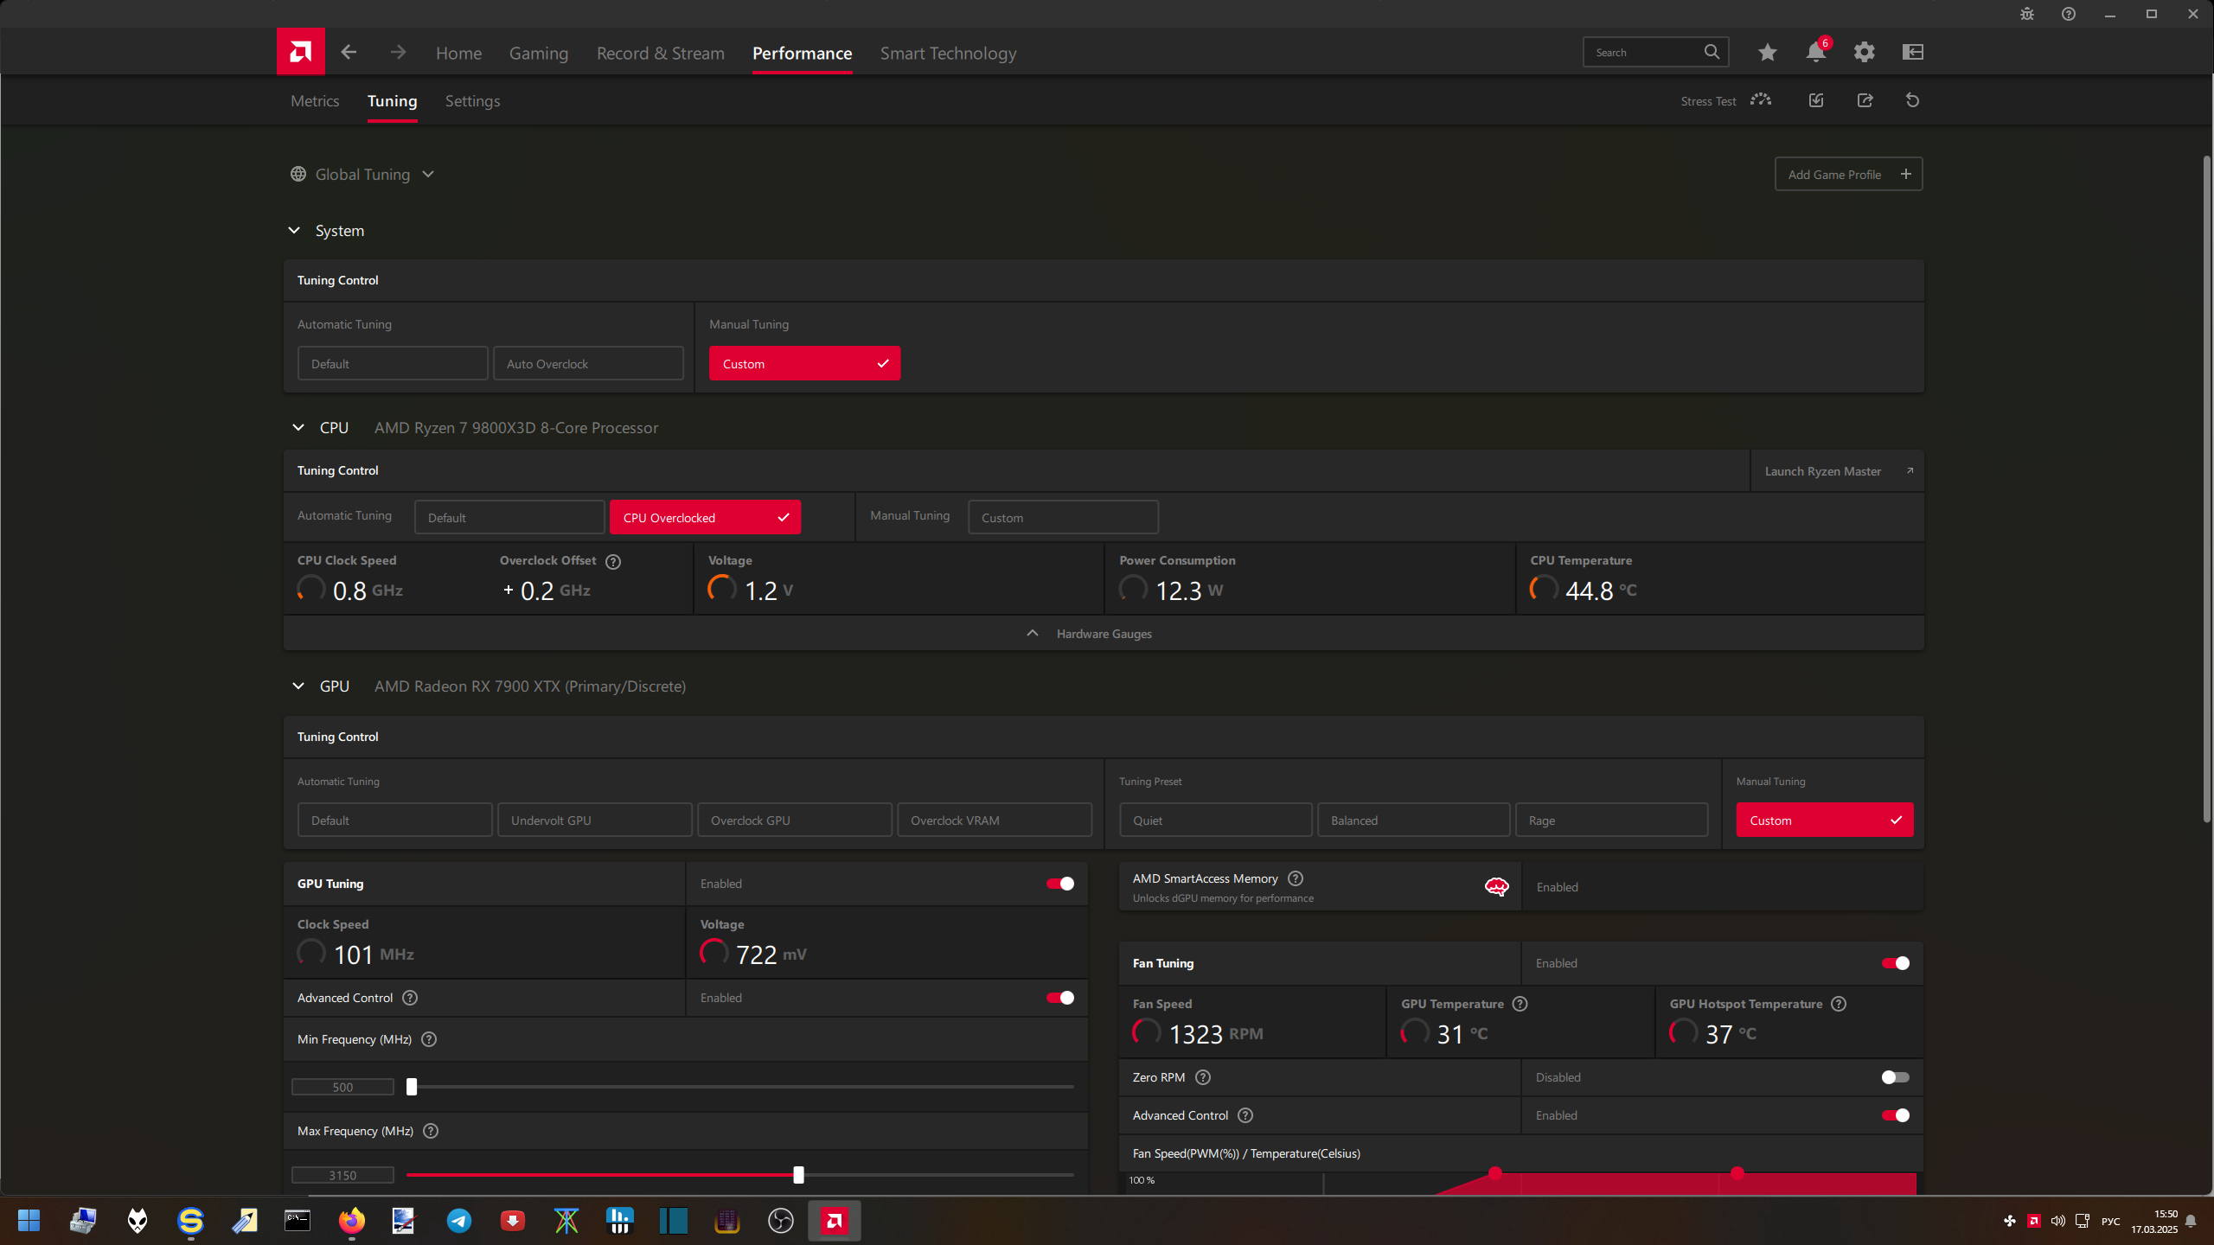The image size is (2214, 1245).
Task: Disable the GPU Tuning toggle
Action: 1059,884
